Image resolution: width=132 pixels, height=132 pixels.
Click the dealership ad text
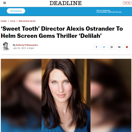click(x=109, y=11)
